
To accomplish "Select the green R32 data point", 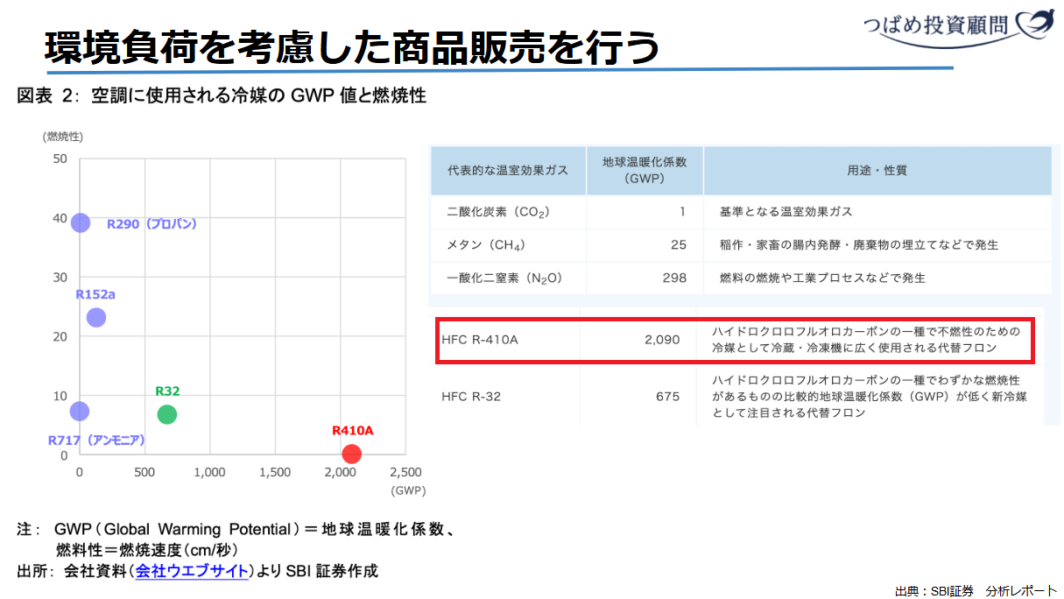I will (166, 414).
